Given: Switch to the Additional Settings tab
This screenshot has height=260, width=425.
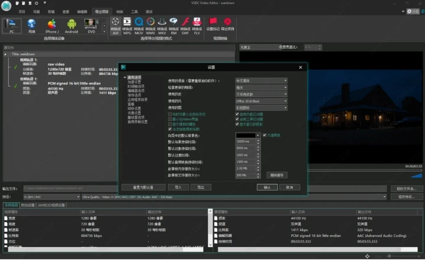Looking at the screenshot, I should pyautogui.click(x=28, y=205).
